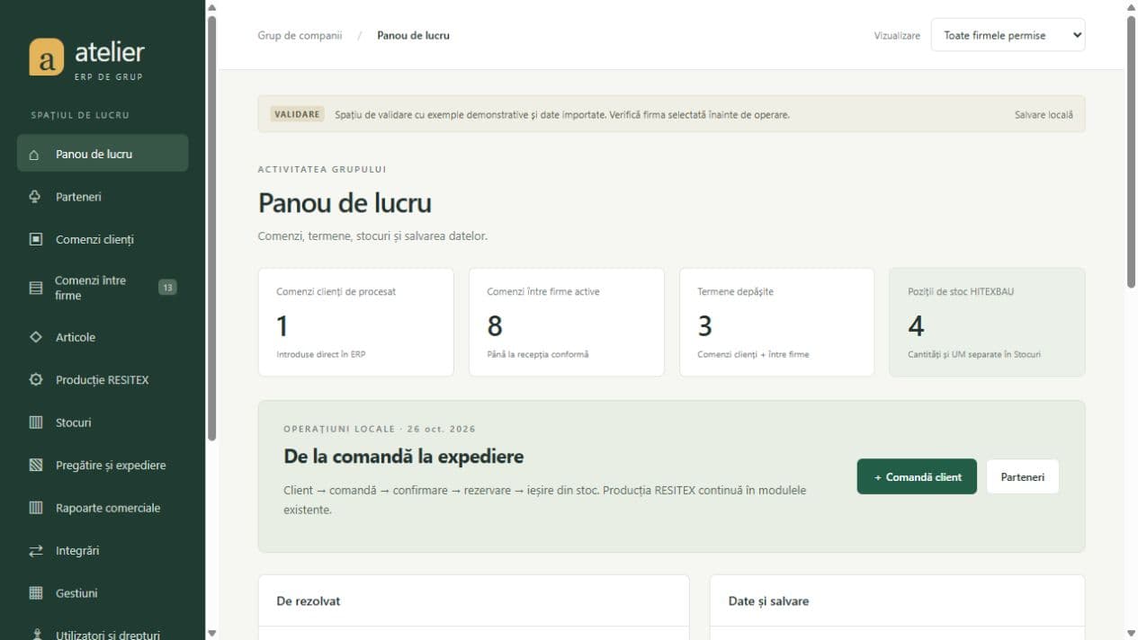Open Comenzi între firme section
Viewport: 1138px width, 640px height.
[x=103, y=288]
